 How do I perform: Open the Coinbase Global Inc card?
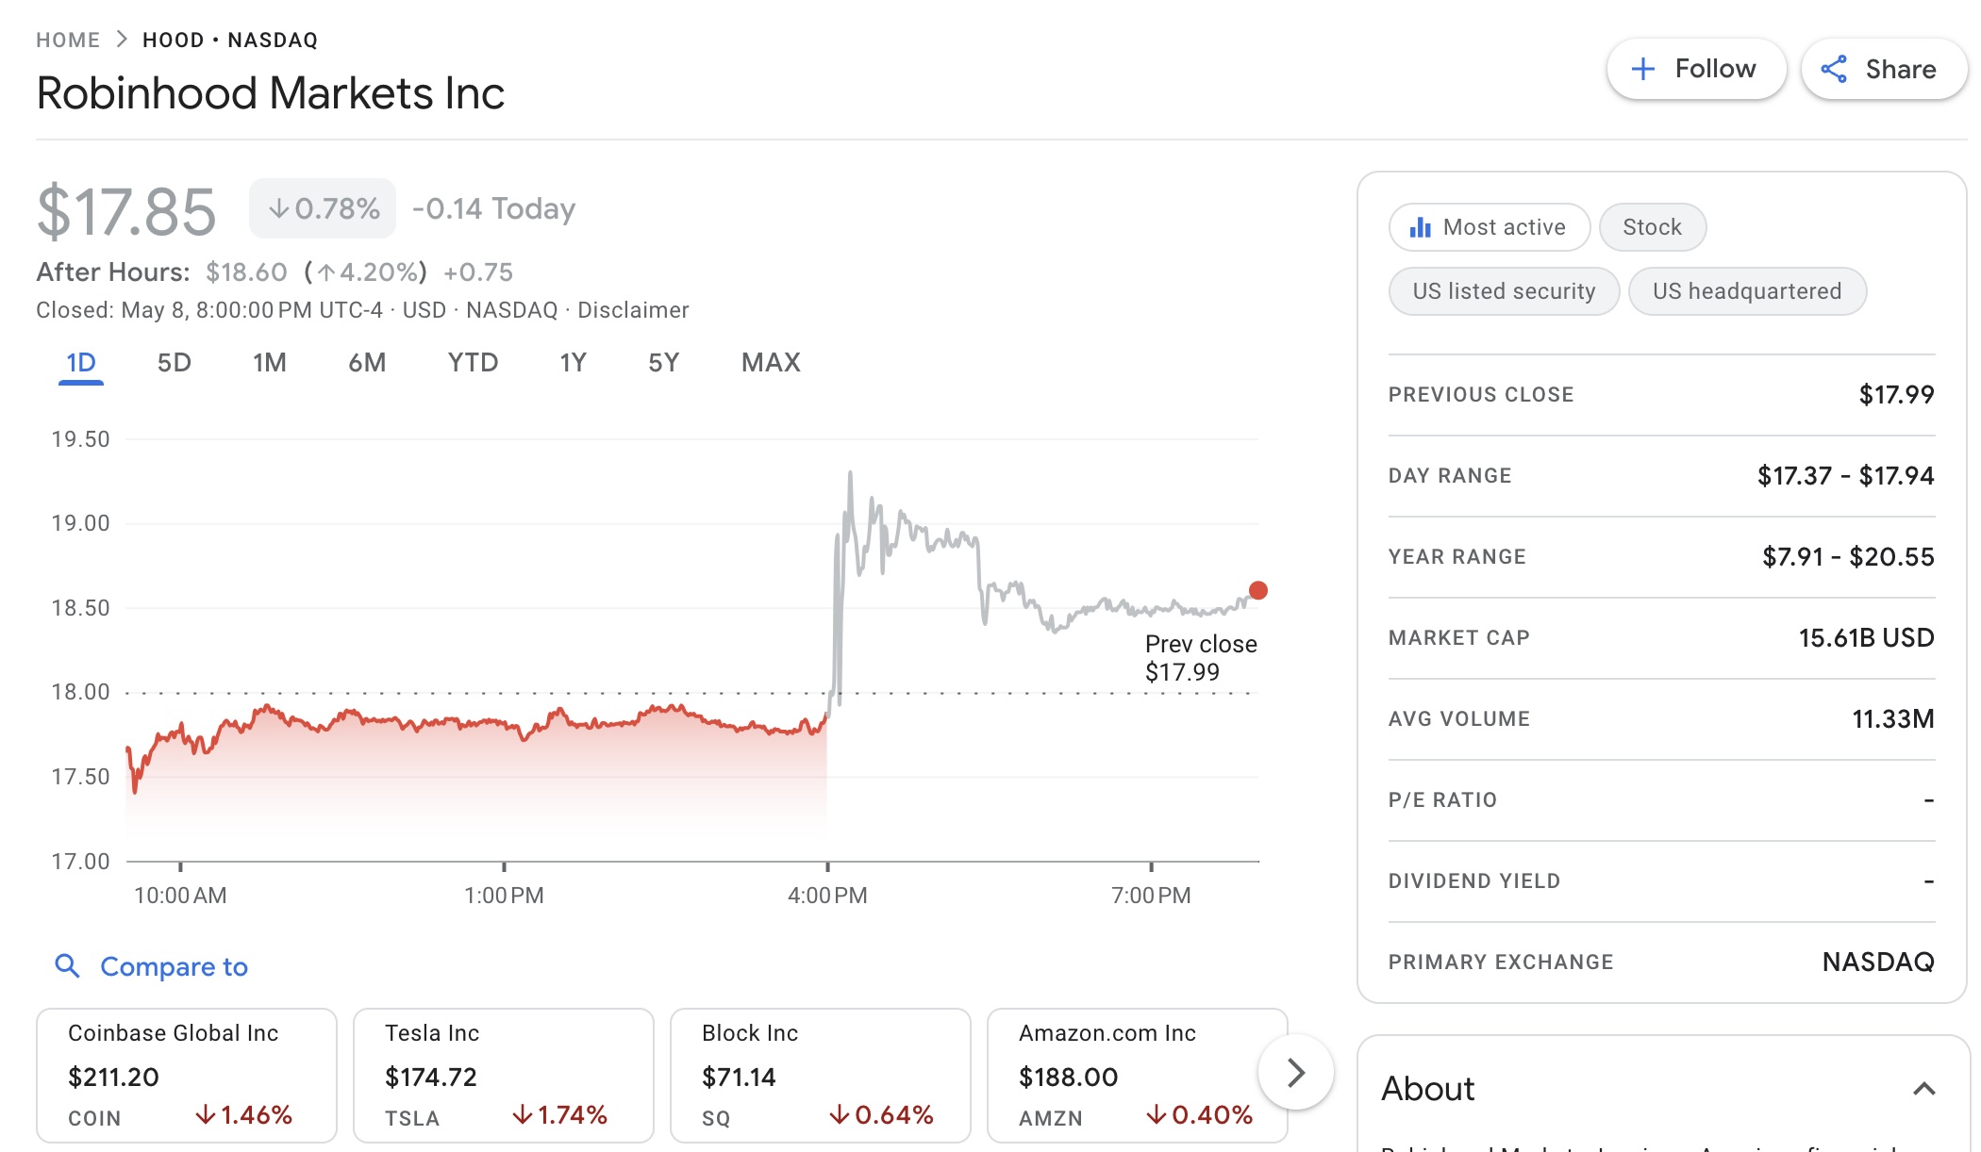pyautogui.click(x=187, y=1075)
